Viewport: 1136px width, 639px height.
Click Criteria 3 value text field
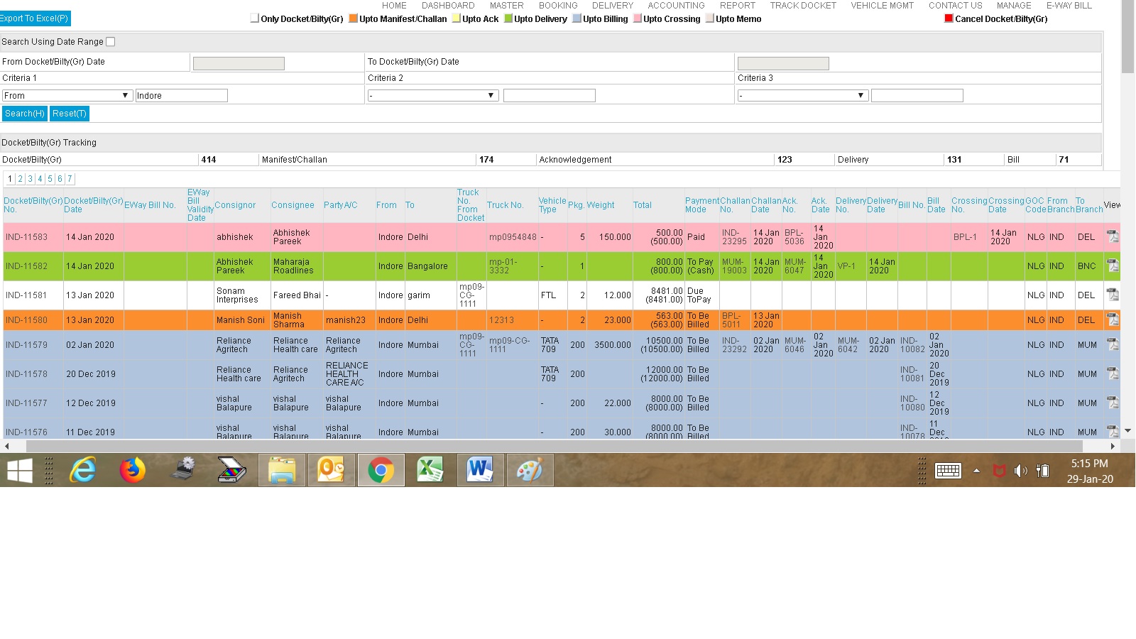[x=917, y=95]
